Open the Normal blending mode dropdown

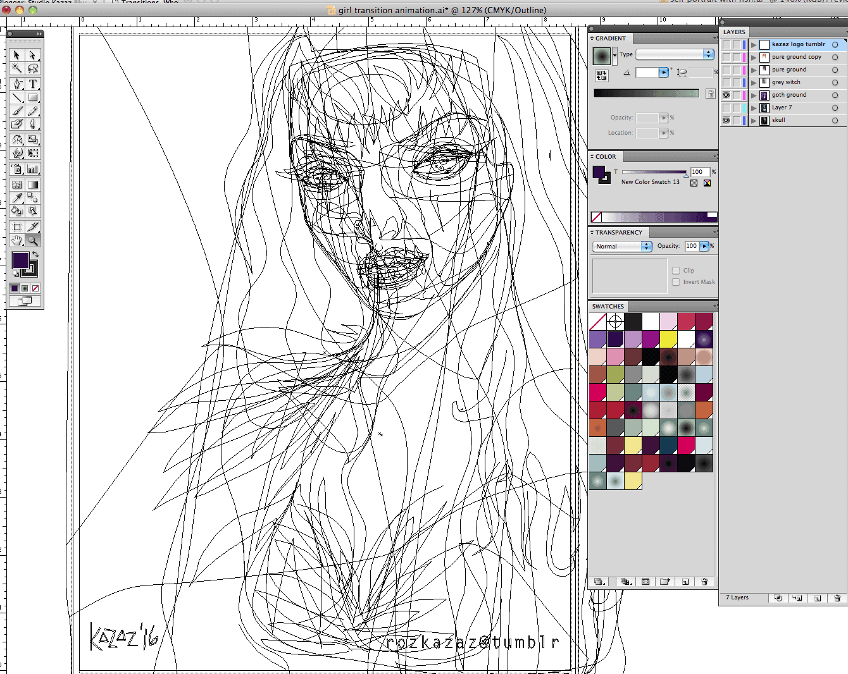(622, 247)
